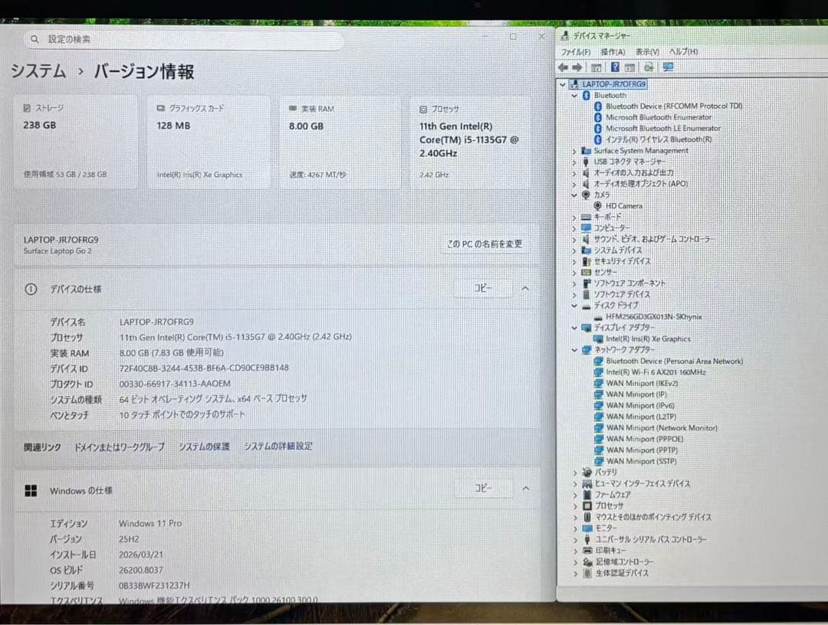Open the Properties toolbar icon in Device Manager
The width and height of the screenshot is (828, 625).
pyautogui.click(x=596, y=67)
